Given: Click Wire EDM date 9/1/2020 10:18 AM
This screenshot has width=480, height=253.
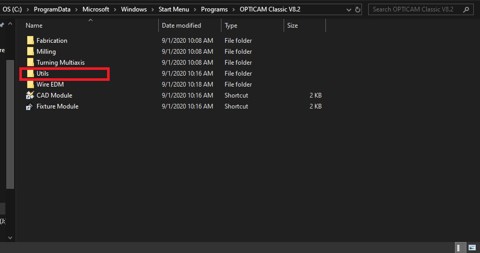Looking at the screenshot, I should click(188, 85).
